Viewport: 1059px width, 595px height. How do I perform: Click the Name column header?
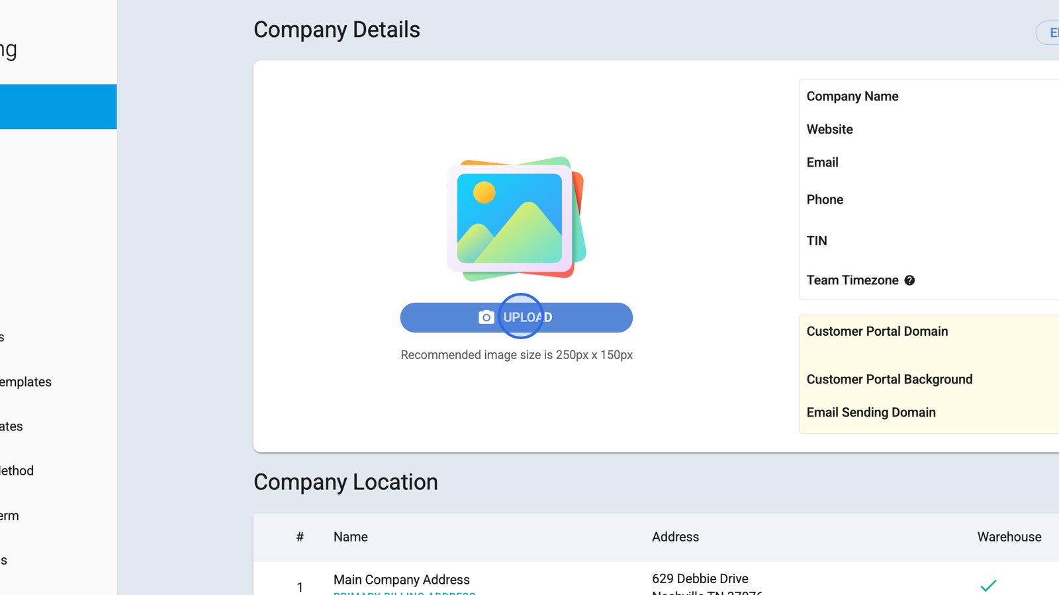point(350,537)
